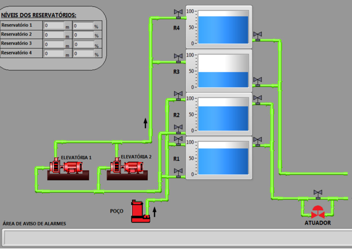Image resolution: width=352 pixels, height=249 pixels.
Task: Click the inlet valve beside R4 label
Action: 178,14
